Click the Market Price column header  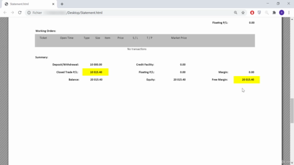(x=179, y=38)
